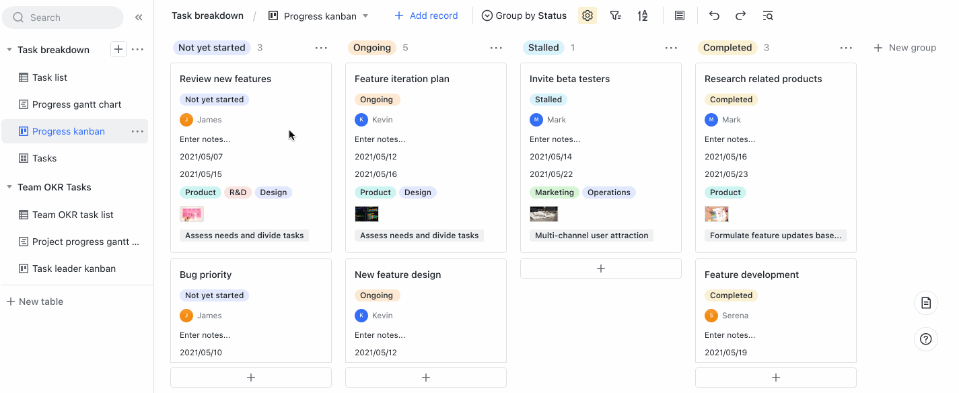Click the Search field in sidebar
This screenshot has width=959, height=393.
(x=63, y=17)
